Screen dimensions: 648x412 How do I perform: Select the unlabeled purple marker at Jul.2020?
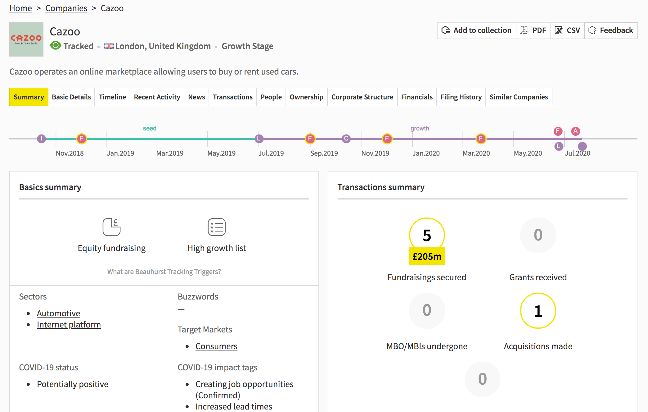tap(582, 146)
